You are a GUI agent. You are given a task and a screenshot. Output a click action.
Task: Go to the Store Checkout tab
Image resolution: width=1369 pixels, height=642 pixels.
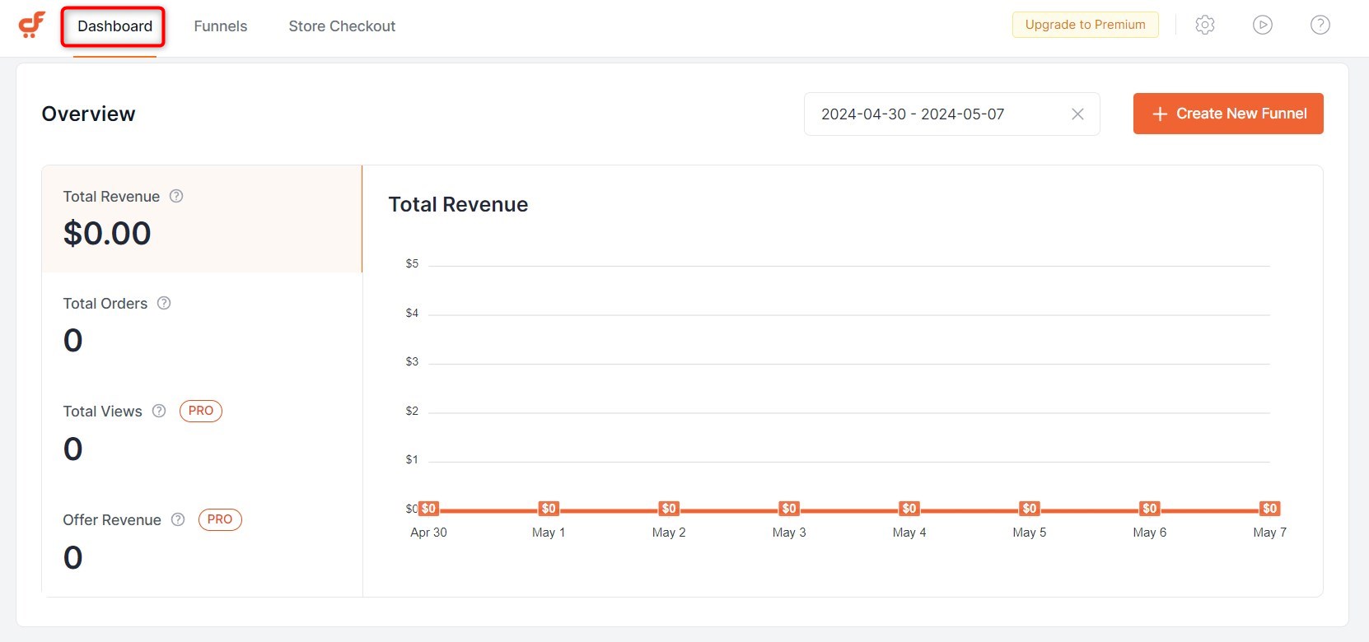click(342, 26)
